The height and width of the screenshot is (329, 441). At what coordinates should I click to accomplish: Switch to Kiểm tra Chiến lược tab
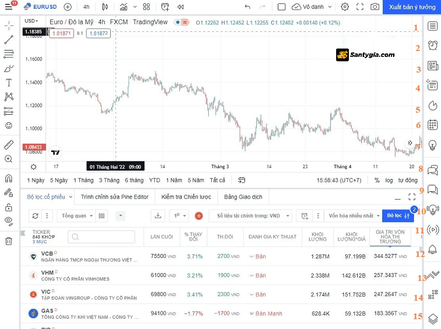(186, 197)
